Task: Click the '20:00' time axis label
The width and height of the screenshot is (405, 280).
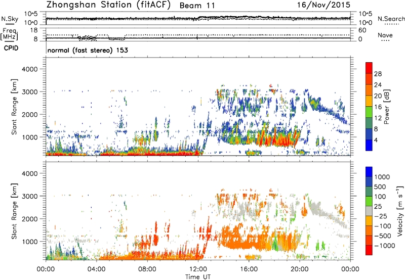Action: [299, 269]
